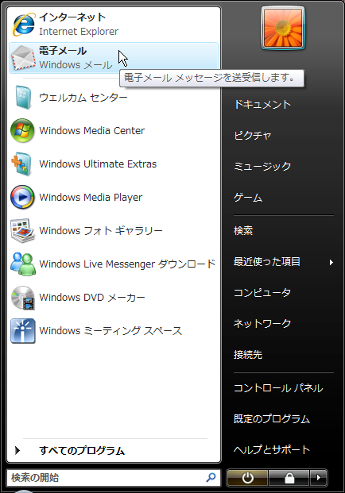Open ドキュメント from right pane

262,104
